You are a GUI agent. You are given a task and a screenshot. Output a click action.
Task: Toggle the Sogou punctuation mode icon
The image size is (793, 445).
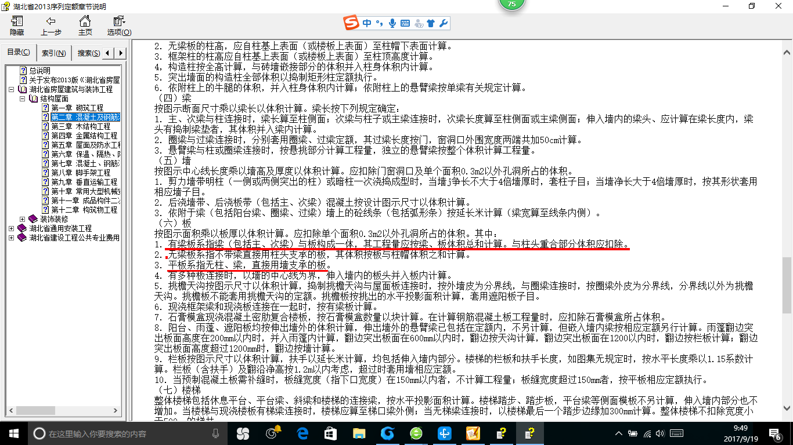tap(380, 24)
